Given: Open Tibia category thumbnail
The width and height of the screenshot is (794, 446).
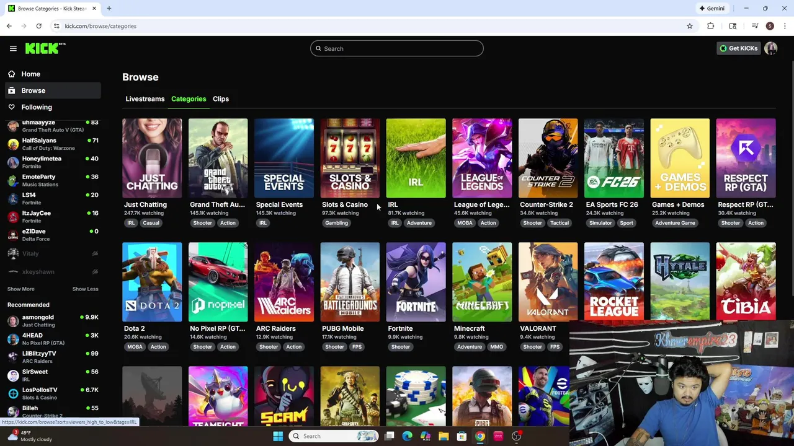Looking at the screenshot, I should tap(746, 282).
